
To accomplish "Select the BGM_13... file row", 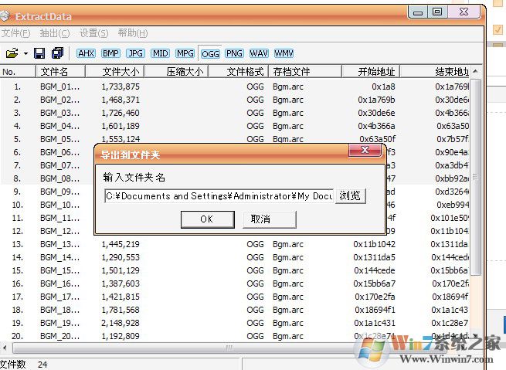I will coord(234,244).
